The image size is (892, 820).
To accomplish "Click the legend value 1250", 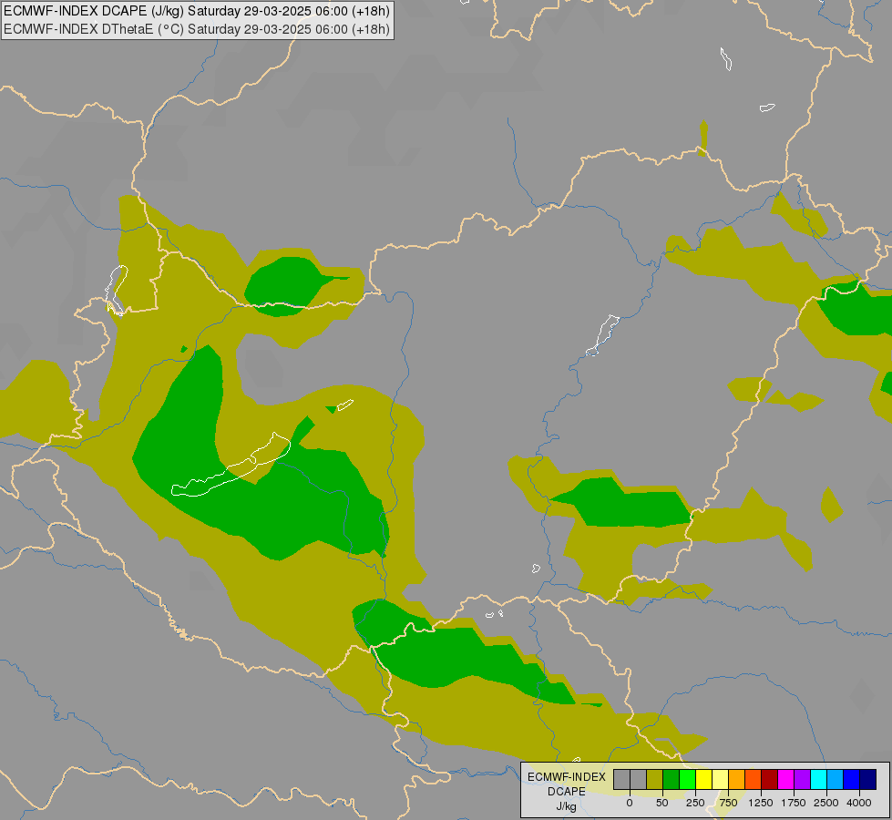I will [x=761, y=803].
